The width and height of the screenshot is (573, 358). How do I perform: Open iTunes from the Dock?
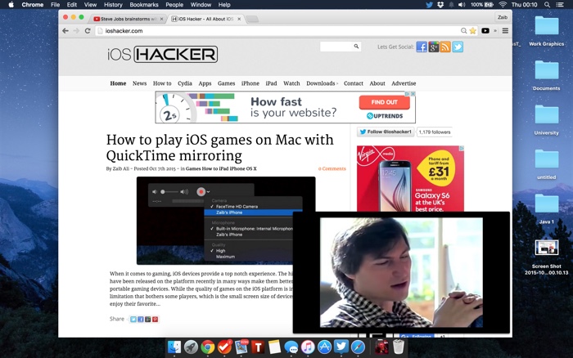click(308, 347)
